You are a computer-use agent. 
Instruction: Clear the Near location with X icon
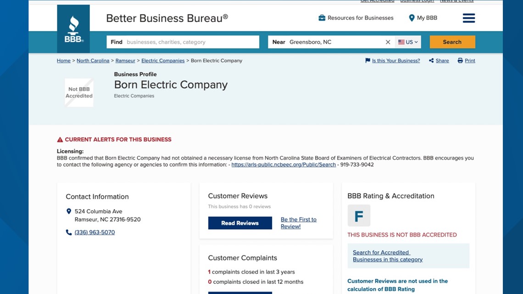(388, 42)
